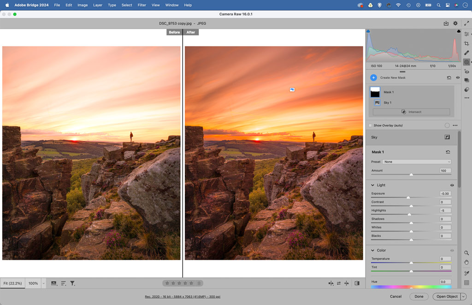Click the blue Create New Mask plus
The image size is (472, 305).
pos(373,77)
